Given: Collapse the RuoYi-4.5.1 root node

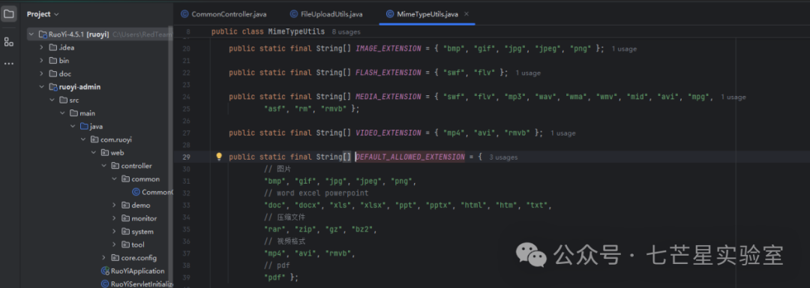Looking at the screenshot, I should tap(31, 34).
